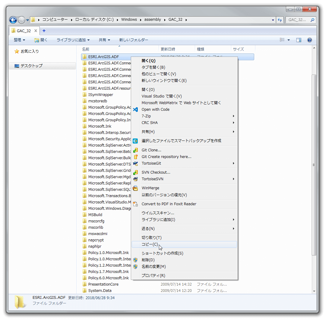The height and width of the screenshot is (319, 325).
Task: Click the smart backup diamond icon
Action: coord(135,141)
